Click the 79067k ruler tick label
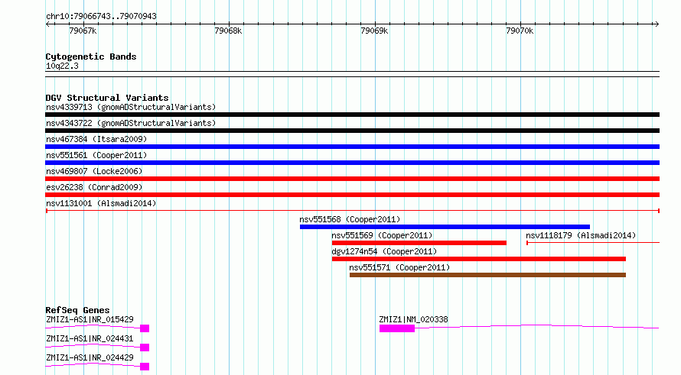 pos(83,31)
